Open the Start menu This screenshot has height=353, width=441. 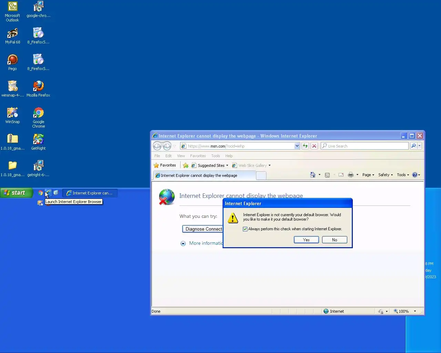pos(16,193)
